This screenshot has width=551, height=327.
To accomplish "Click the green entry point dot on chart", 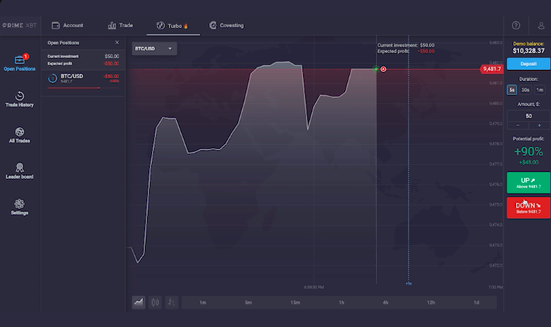I will click(376, 69).
